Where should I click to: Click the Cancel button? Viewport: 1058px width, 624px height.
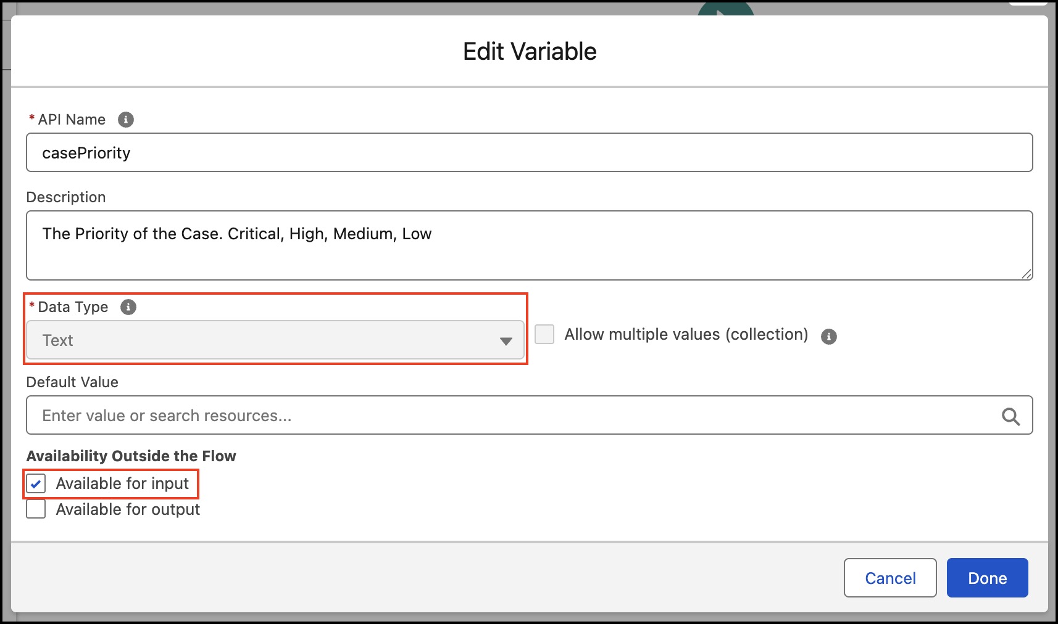[890, 578]
